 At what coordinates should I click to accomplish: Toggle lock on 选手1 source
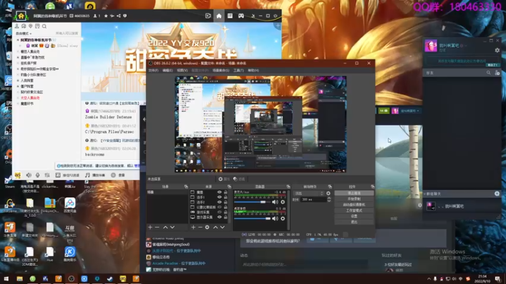click(x=225, y=198)
